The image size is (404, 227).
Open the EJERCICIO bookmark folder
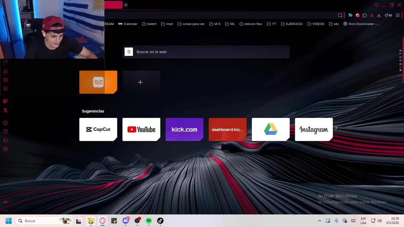[292, 24]
